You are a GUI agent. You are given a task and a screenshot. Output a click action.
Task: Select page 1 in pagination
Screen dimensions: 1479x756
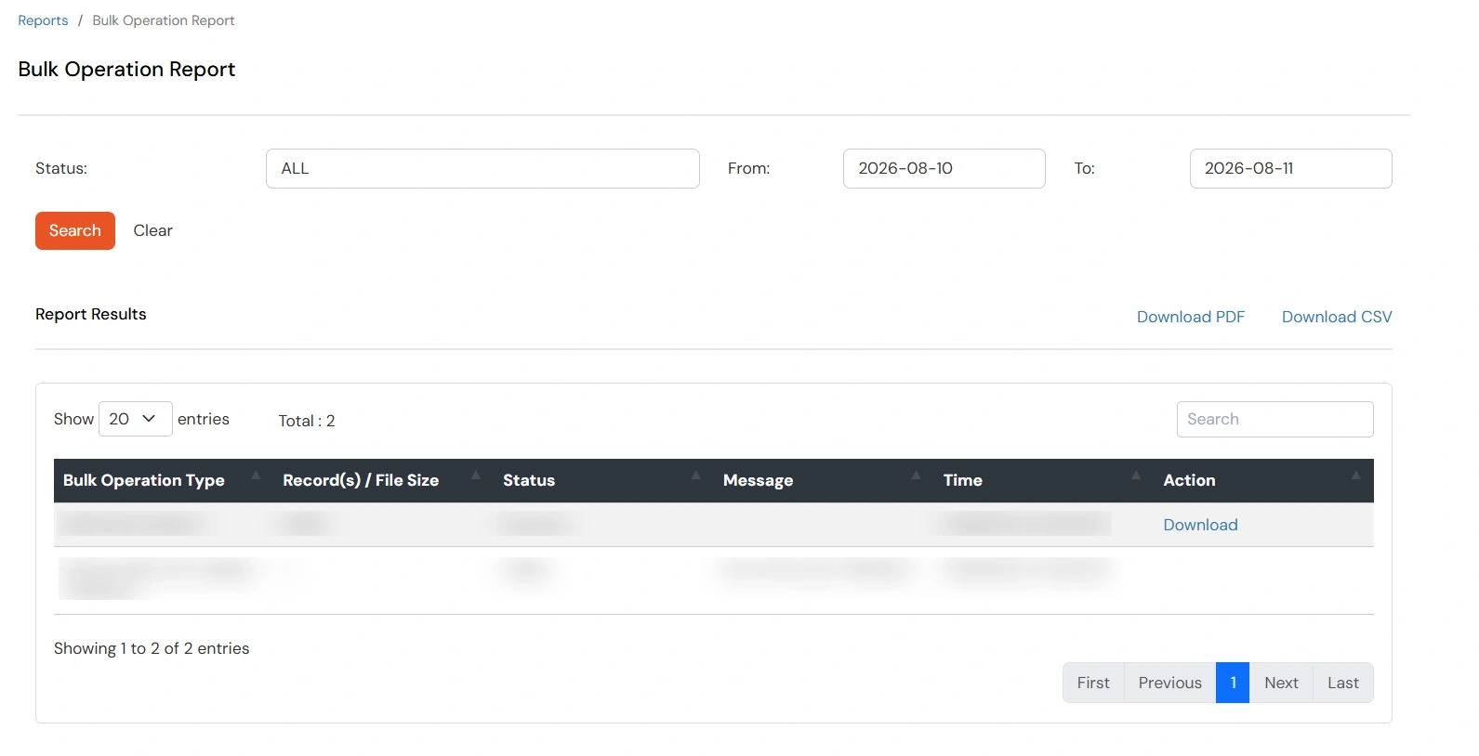(1233, 683)
